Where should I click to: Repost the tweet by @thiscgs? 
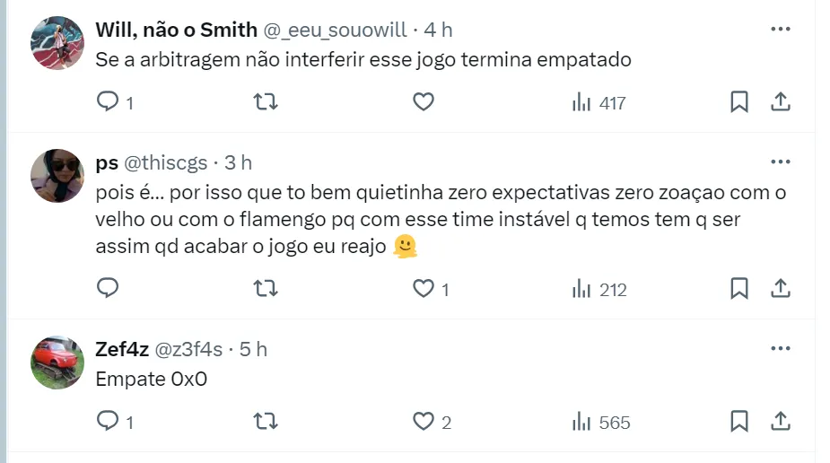point(266,289)
